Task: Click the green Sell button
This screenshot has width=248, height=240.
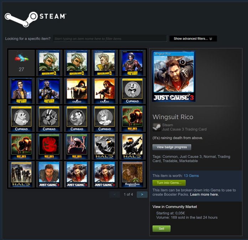Action: point(161,229)
